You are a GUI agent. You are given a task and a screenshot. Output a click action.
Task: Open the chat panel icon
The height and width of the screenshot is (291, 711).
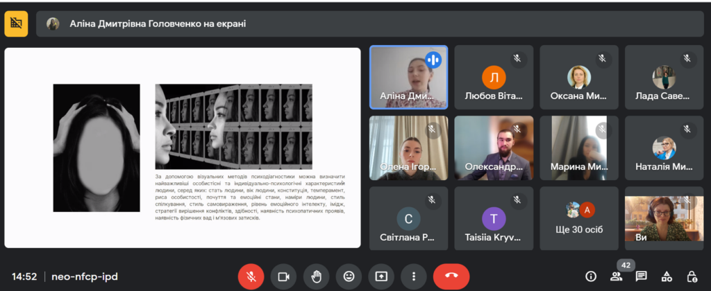pos(642,276)
